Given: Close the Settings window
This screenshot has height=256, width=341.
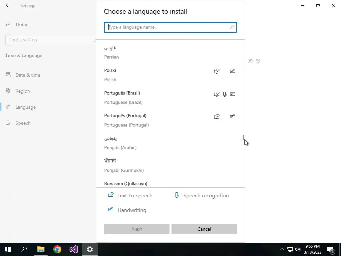Looking at the screenshot, I should tap(333, 5).
